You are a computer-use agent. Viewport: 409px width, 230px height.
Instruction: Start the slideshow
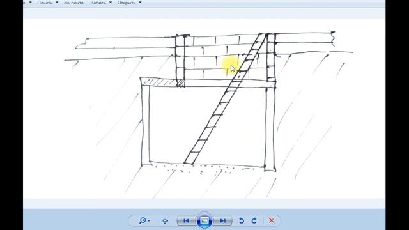tap(204, 220)
